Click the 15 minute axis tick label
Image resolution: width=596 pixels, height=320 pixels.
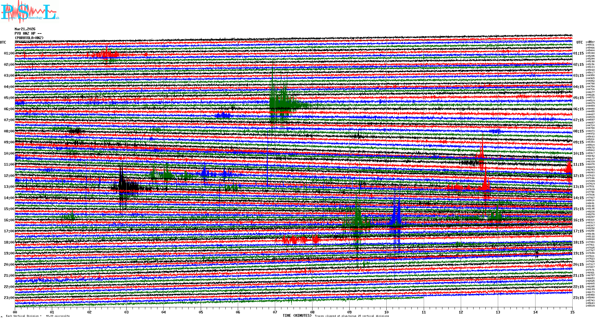(x=572, y=312)
